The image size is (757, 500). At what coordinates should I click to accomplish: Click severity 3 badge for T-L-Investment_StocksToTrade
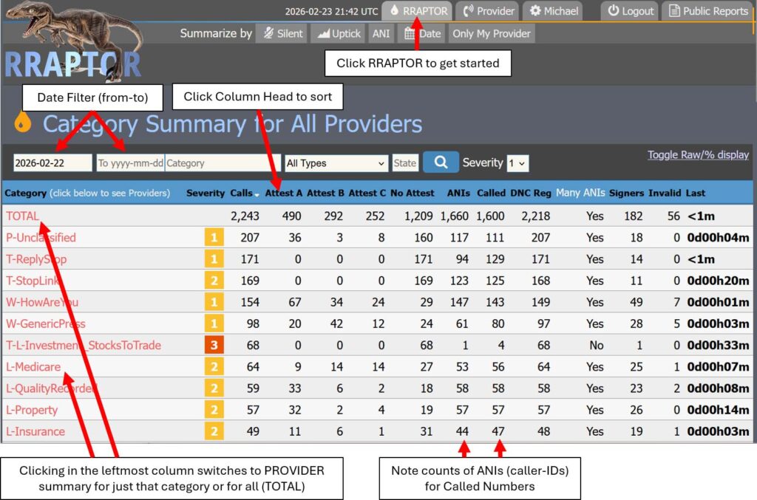pos(214,346)
